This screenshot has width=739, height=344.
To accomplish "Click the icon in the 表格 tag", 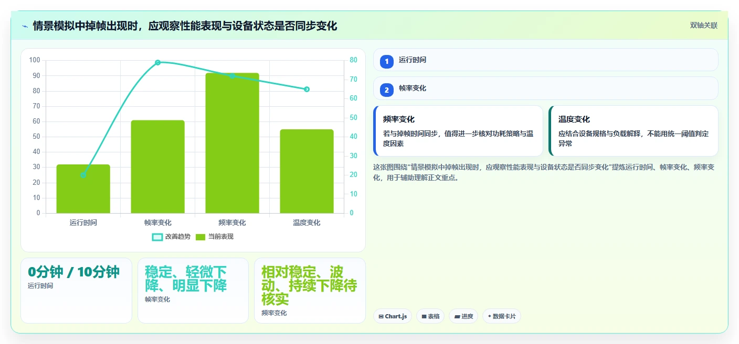I will pos(424,316).
